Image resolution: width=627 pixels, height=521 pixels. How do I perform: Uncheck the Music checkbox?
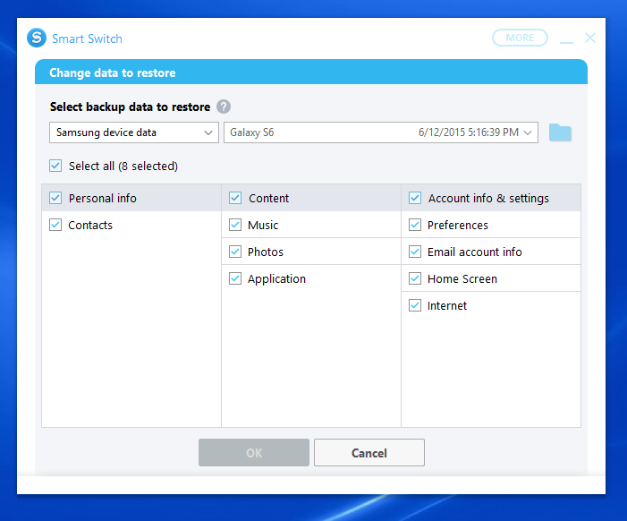coord(235,225)
